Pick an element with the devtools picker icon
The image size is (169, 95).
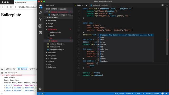(x=2, y=69)
